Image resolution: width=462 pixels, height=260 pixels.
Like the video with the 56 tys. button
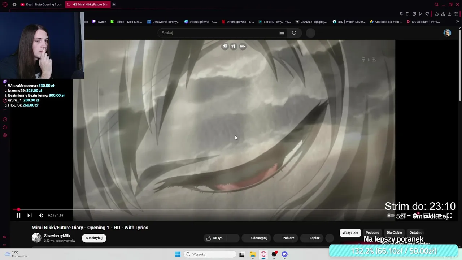click(215, 238)
